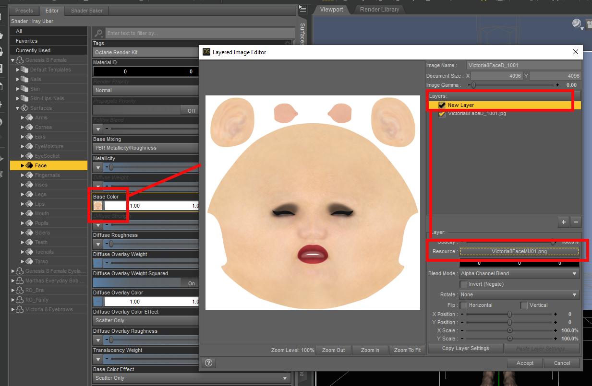Select the All filter category
This screenshot has width=592, height=386.
(x=48, y=31)
